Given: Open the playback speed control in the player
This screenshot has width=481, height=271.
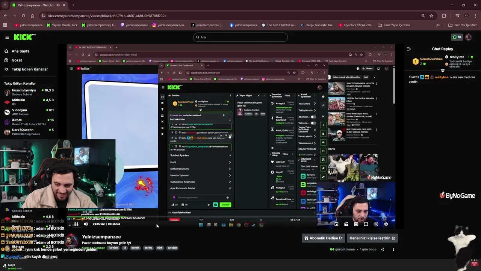Looking at the screenshot, I should tap(376, 224).
